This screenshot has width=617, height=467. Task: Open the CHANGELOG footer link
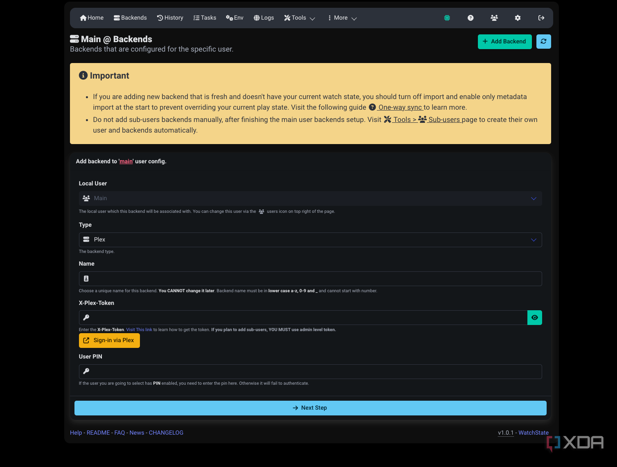[166, 433]
